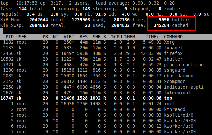Select the indicator-appli process name

point(184,87)
